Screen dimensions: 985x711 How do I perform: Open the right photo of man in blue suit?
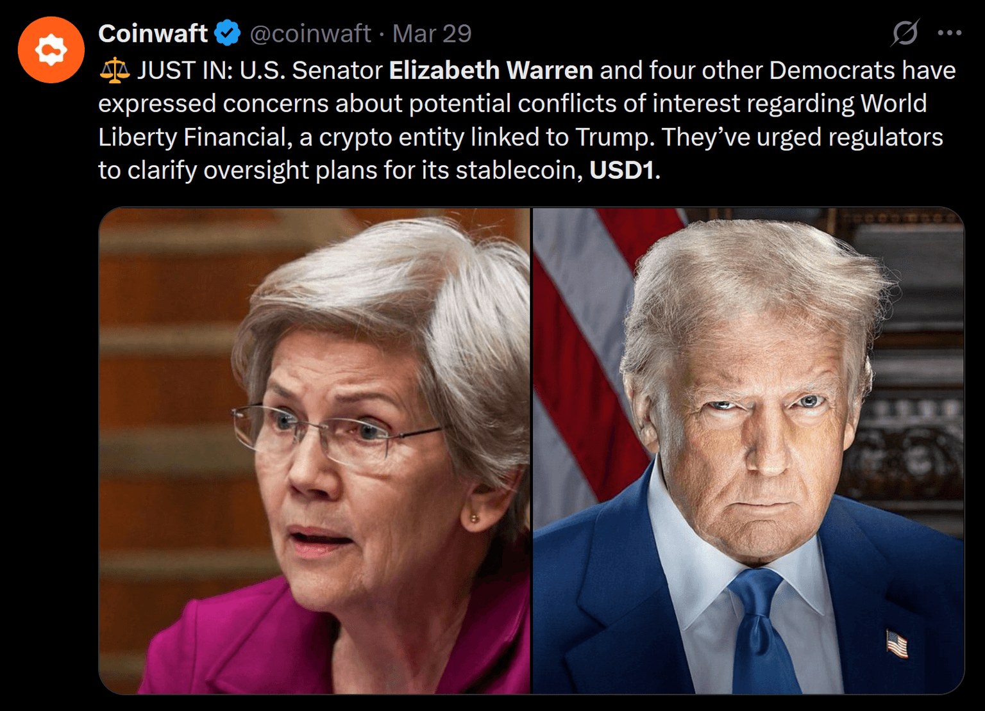[748, 450]
